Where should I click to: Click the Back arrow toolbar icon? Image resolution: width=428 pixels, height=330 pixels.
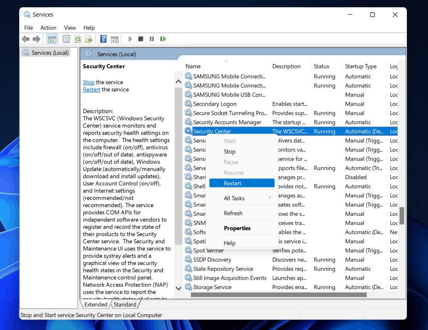coord(25,39)
